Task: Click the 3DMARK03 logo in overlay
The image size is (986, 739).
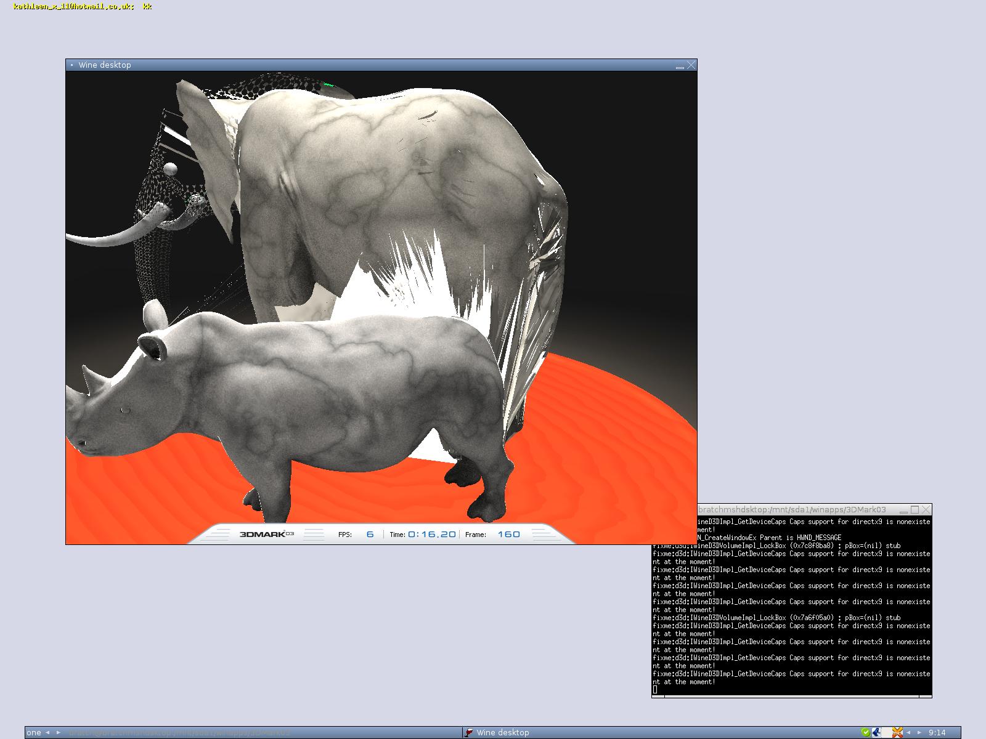Action: click(266, 534)
